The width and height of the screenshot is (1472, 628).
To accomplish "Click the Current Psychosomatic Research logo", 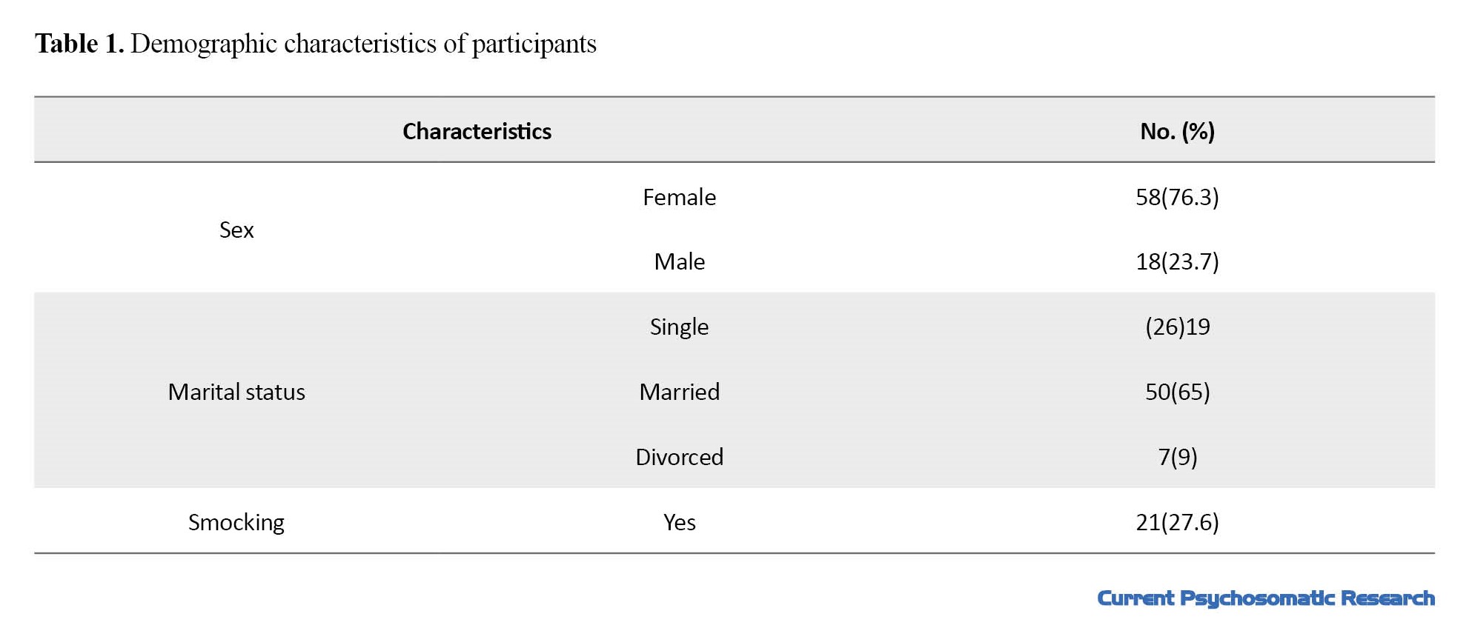I will pos(1266,598).
